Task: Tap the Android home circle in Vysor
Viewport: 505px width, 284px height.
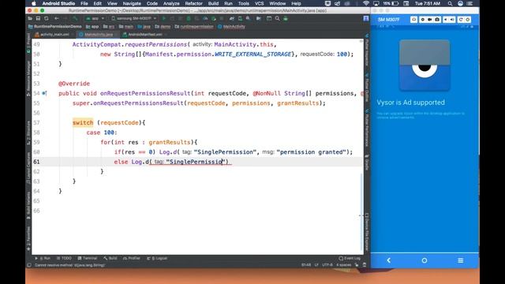Action: coord(425,260)
